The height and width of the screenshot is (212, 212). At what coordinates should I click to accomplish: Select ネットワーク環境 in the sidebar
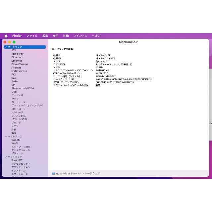pyautogui.click(x=21, y=147)
